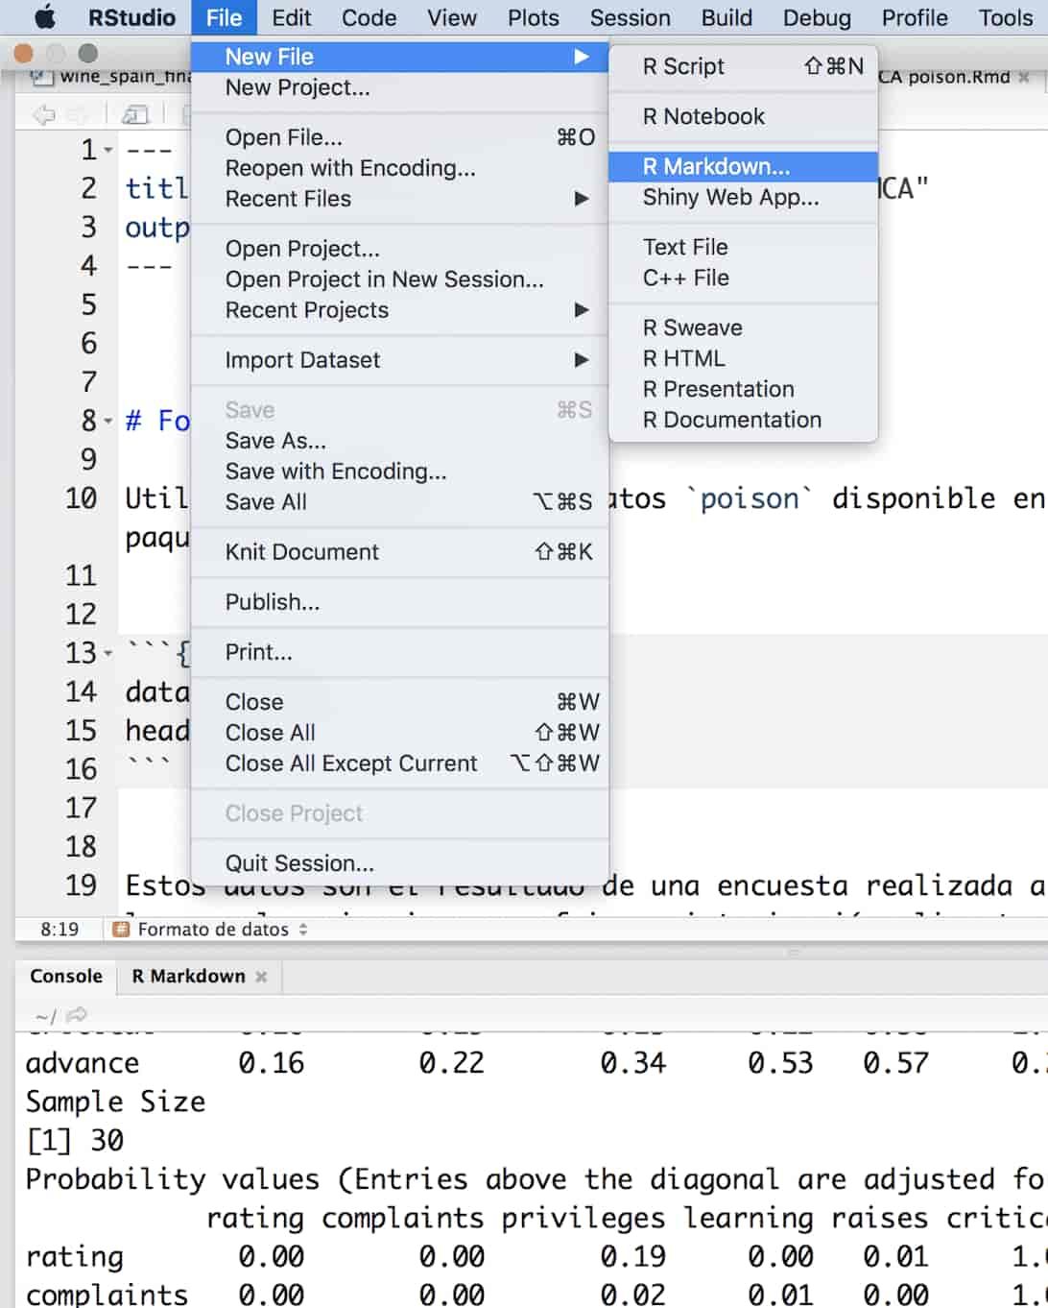The image size is (1048, 1308).
Task: Close the R Markdown console tab
Action: 261,977
